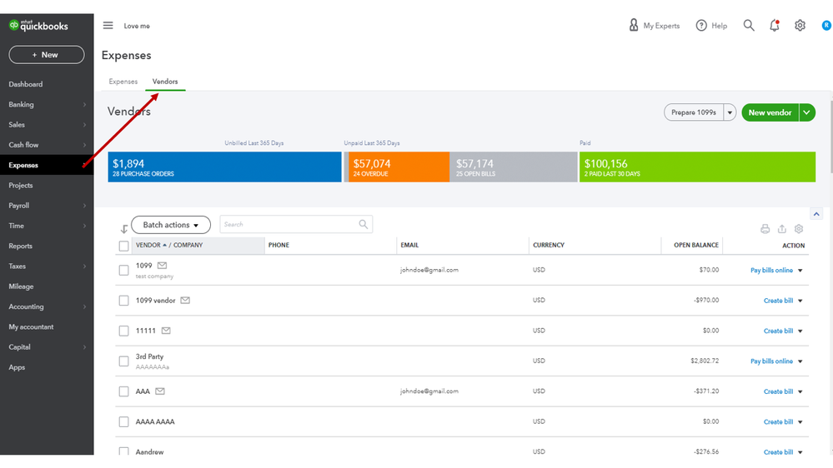The height and width of the screenshot is (468, 833).
Task: Tick the select-all vendors checkbox
Action: coord(123,246)
